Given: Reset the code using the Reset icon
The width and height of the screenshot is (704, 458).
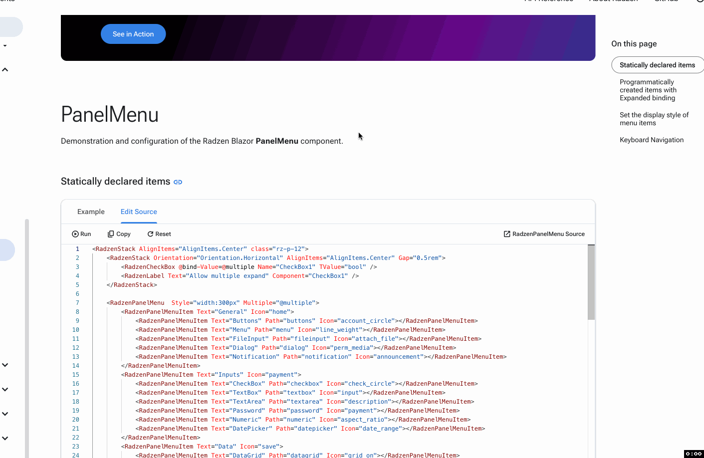Looking at the screenshot, I should pyautogui.click(x=150, y=234).
